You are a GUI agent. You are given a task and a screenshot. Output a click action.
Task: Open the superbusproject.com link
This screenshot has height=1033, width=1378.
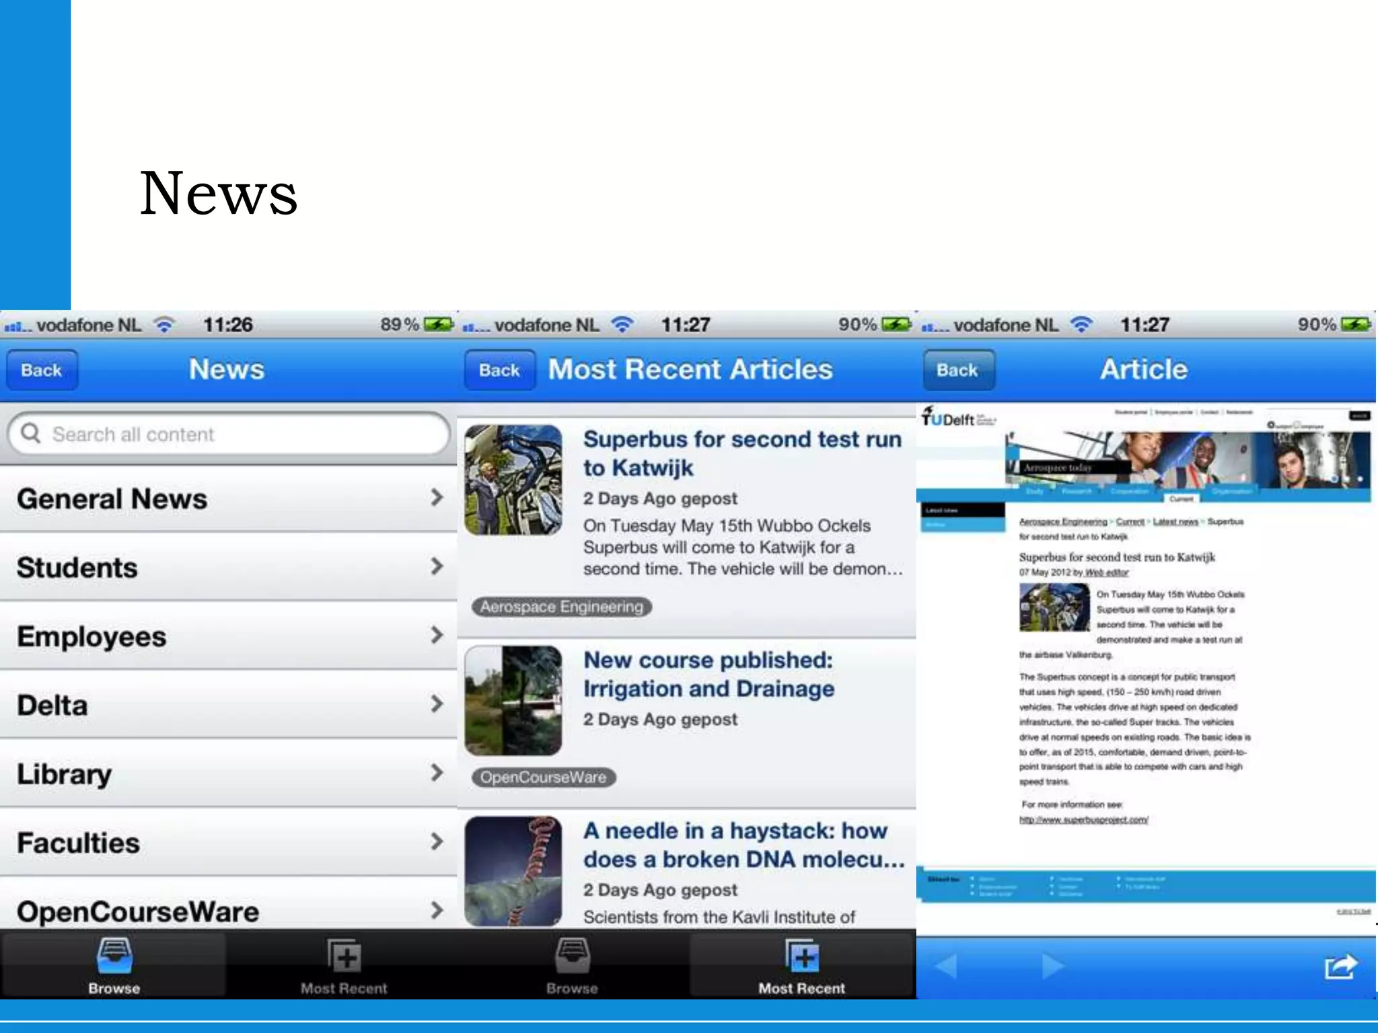(1083, 820)
